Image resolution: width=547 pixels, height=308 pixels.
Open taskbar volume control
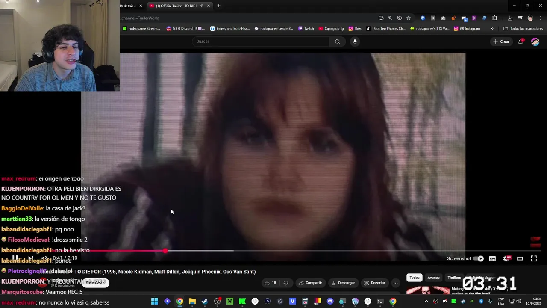tap(519, 301)
